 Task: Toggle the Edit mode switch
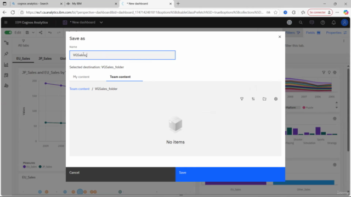(8, 33)
